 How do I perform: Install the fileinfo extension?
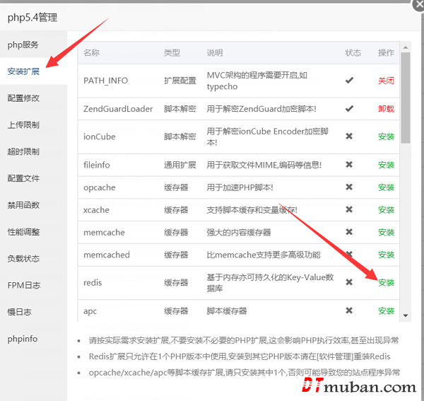tap(386, 165)
